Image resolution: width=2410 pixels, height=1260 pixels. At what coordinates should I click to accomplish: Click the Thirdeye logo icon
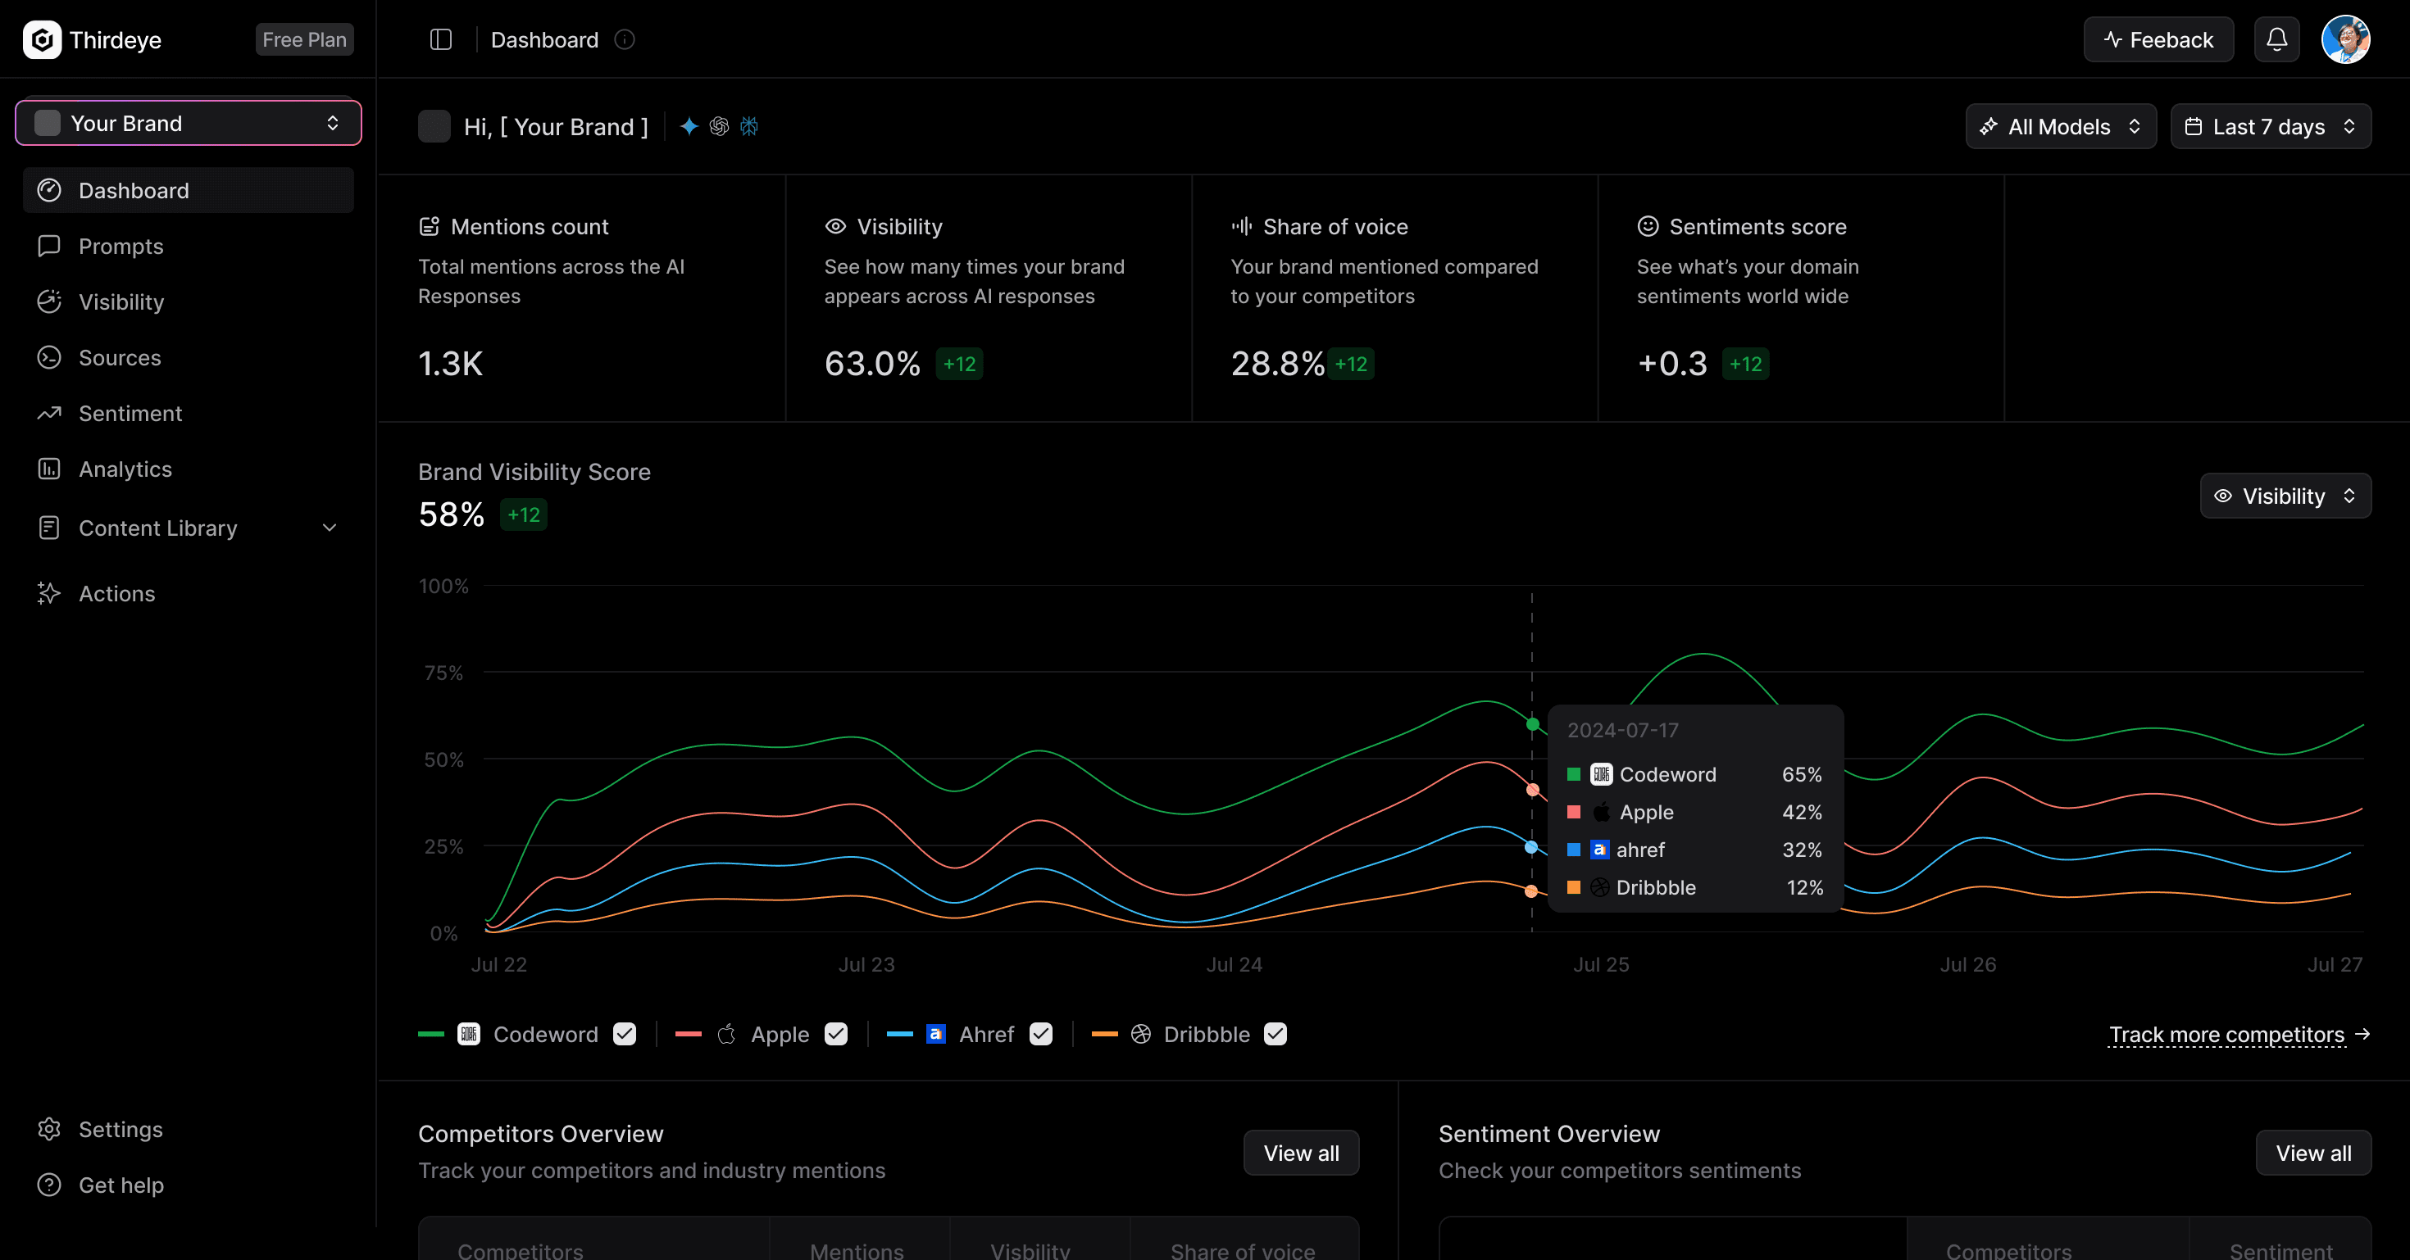pyautogui.click(x=42, y=39)
